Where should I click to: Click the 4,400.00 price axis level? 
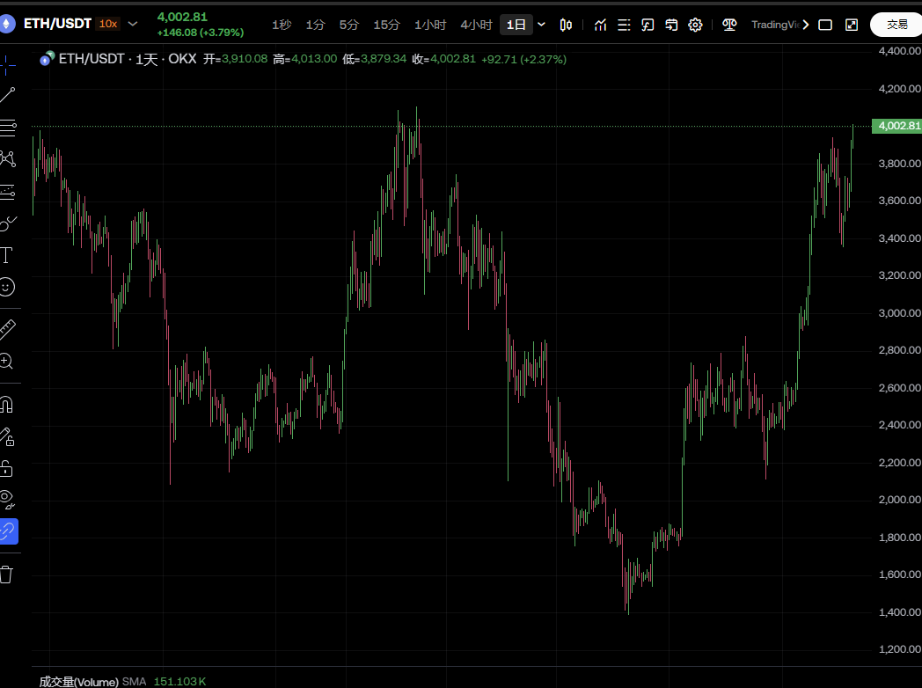point(900,51)
